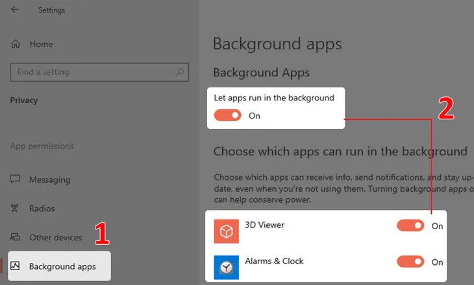Screen dimensions: 474x285
Task: Go to Settings Home
Action: pos(41,44)
